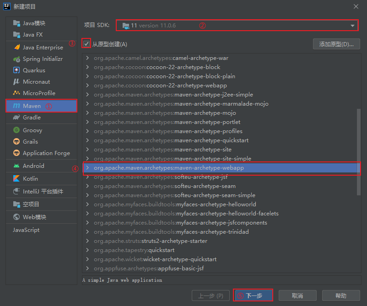Click the Maven m icon

[x=16, y=106]
